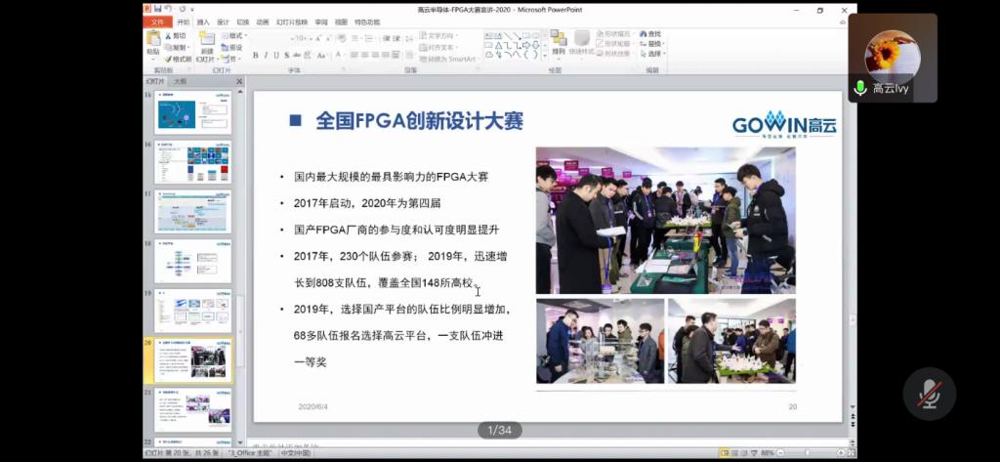Viewport: 1000px width, 462px height.
Task: Open the Insert (插入) ribbon tab
Action: pyautogui.click(x=203, y=21)
